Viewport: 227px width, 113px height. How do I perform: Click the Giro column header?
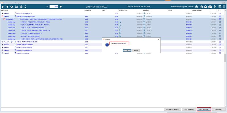(x=104, y=10)
